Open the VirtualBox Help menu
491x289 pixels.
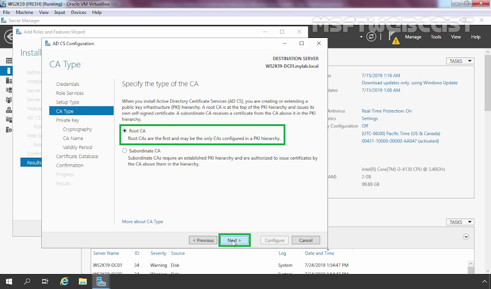coord(97,12)
